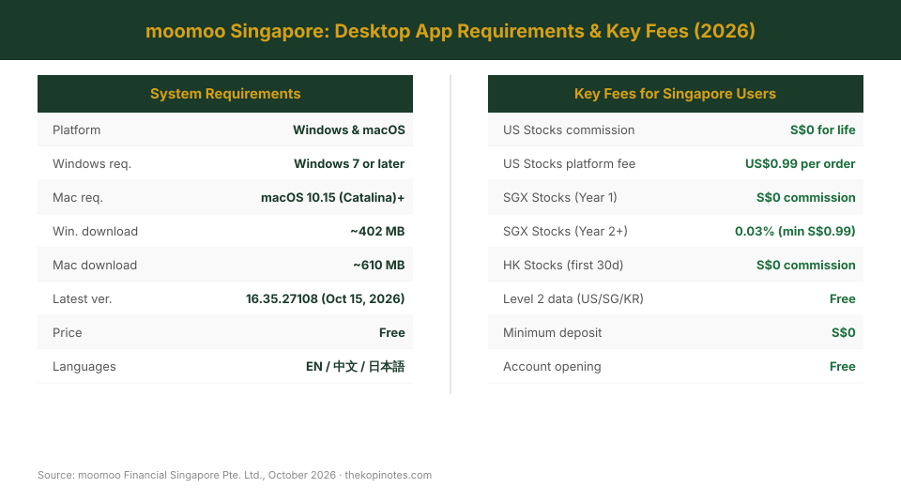Click the source footnote mentioning thekopinotes.com

[235, 475]
